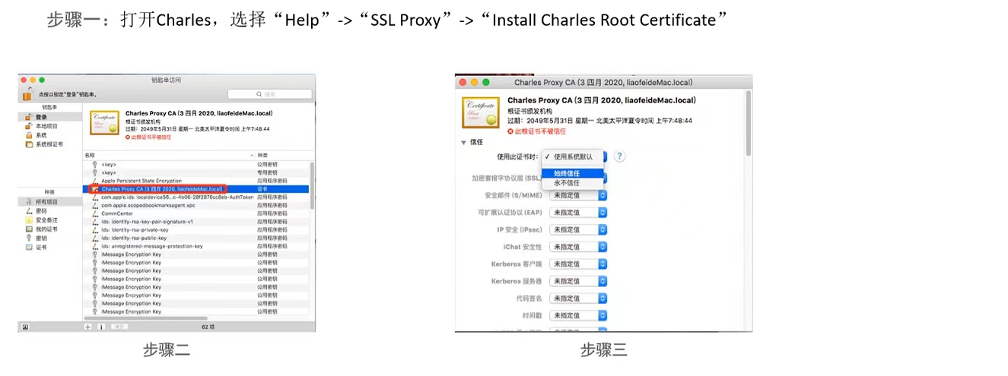Open the Kerberos 客户端 dropdown
Screen dimensions: 1008x376
click(x=578, y=264)
